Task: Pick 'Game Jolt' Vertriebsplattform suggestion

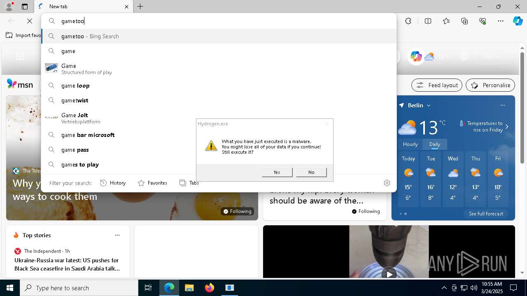Action: click(x=219, y=118)
